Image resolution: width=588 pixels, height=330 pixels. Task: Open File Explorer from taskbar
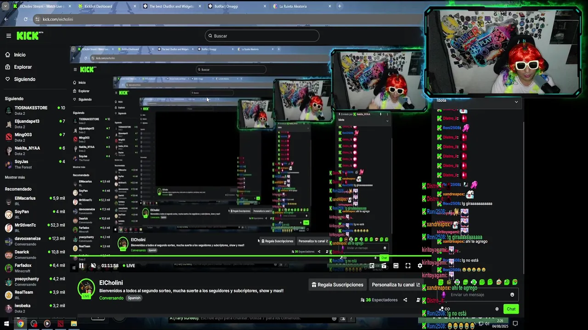73,324
